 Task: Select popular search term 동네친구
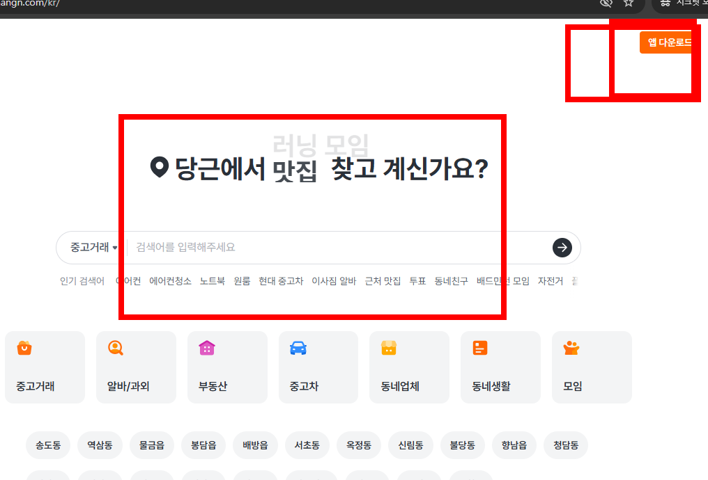click(451, 281)
